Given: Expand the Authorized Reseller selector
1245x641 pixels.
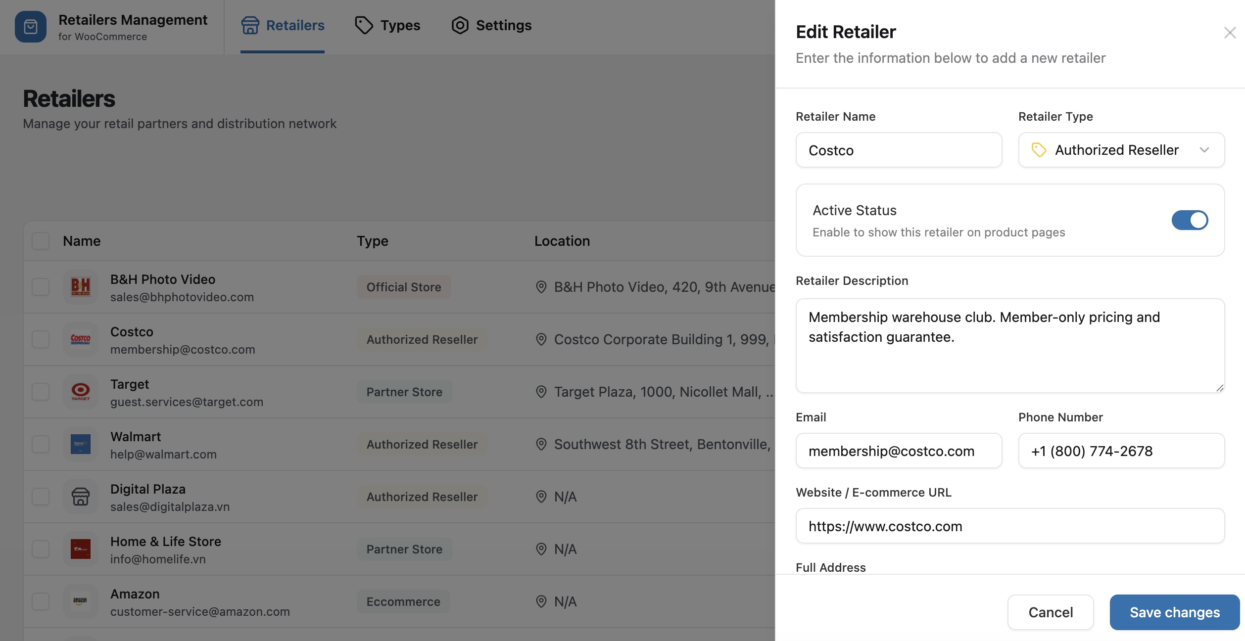Looking at the screenshot, I should tap(1121, 150).
